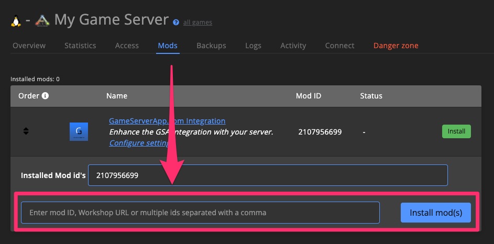Open the Danger zone tab
The image size is (494, 244).
coord(396,46)
